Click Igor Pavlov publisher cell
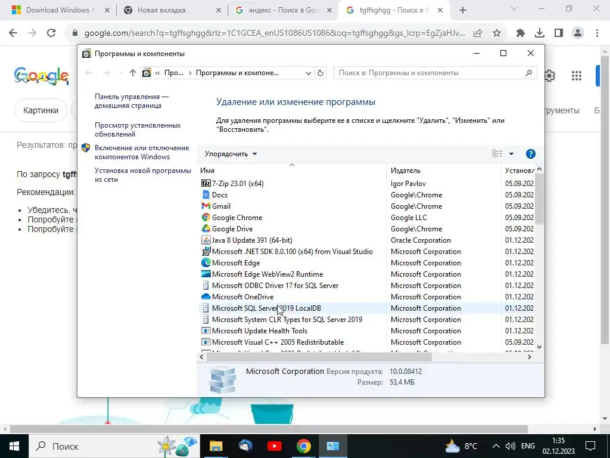 tap(408, 184)
